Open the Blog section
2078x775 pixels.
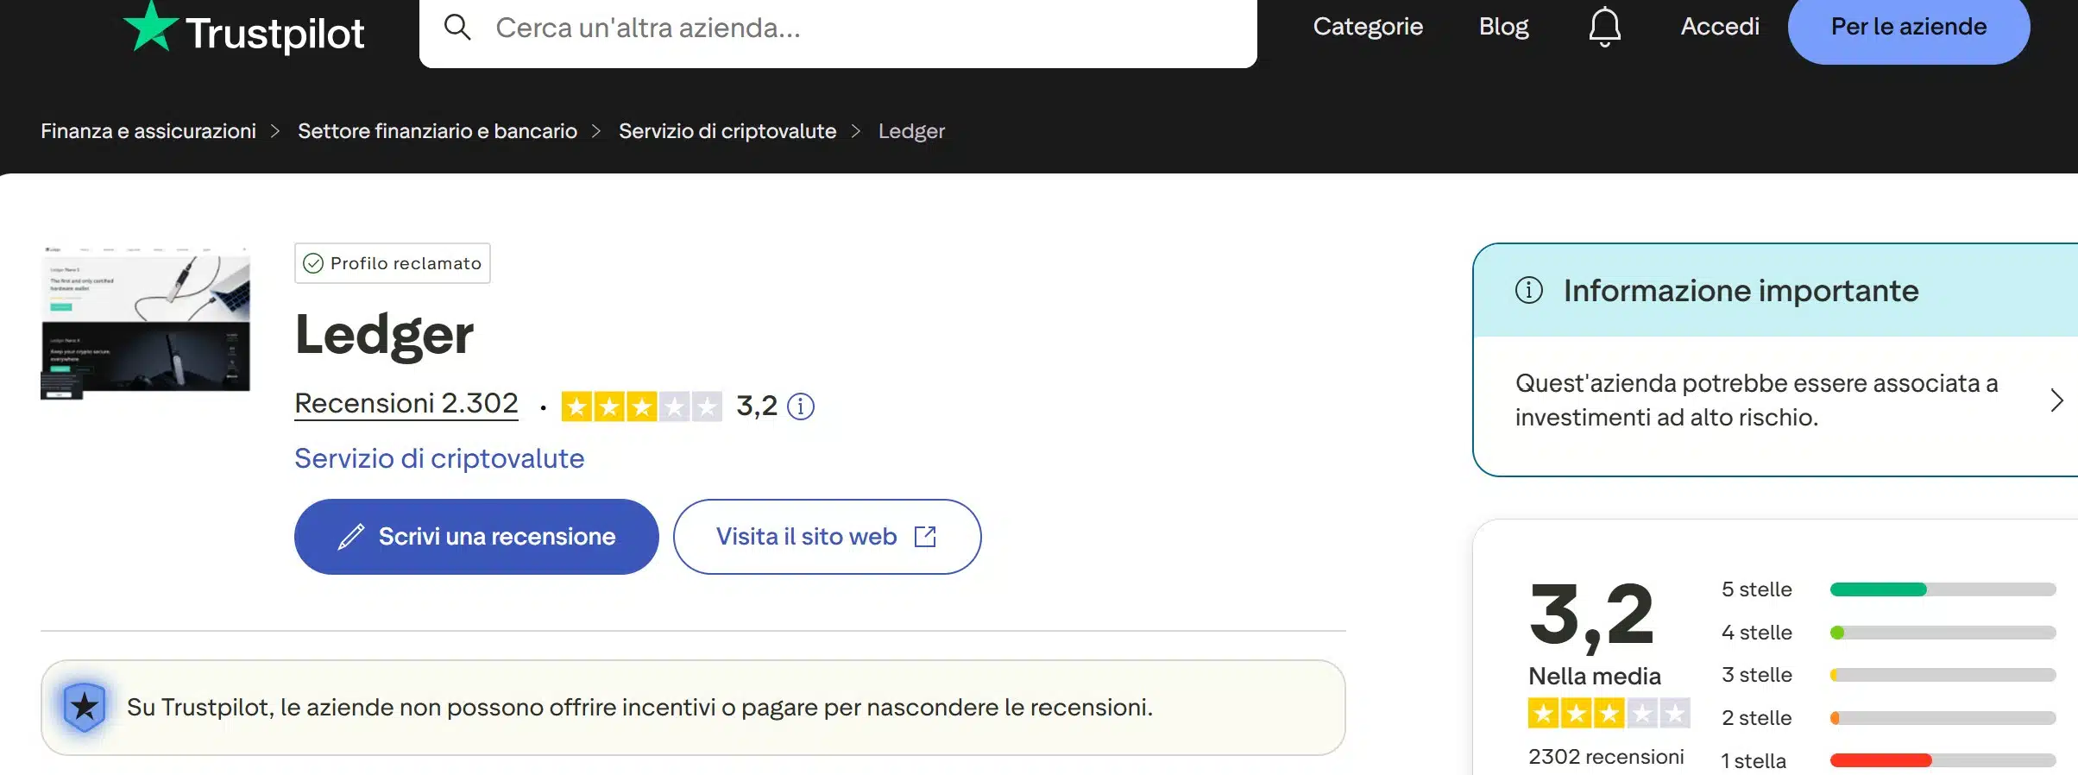(1503, 26)
